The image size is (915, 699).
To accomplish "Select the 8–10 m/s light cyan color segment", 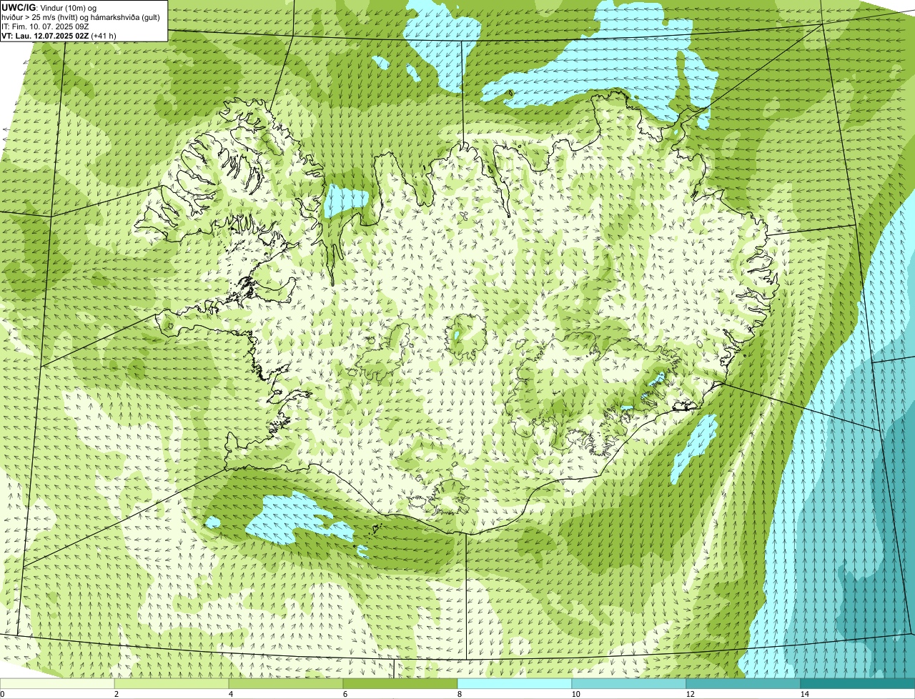I will tap(515, 683).
